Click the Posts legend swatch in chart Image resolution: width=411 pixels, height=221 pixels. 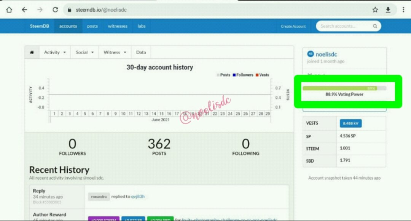[x=218, y=75]
